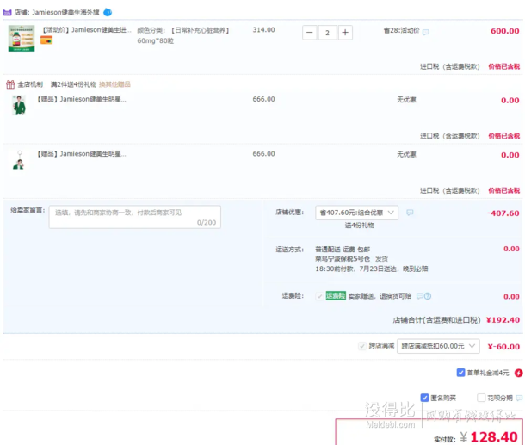Image resolution: width=525 pixels, height=445 pixels.
Task: Click the ¥-60.00 cross-store deduction amount
Action: coord(503,347)
